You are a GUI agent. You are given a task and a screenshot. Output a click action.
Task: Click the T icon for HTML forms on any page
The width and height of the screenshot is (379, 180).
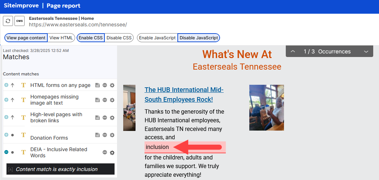(23, 85)
